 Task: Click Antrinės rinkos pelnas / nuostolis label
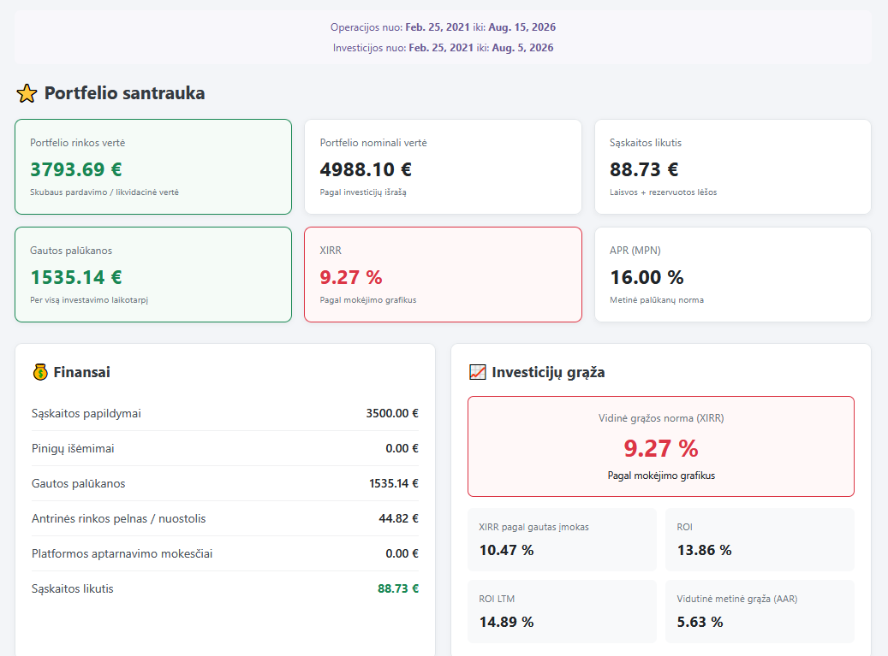coord(119,518)
